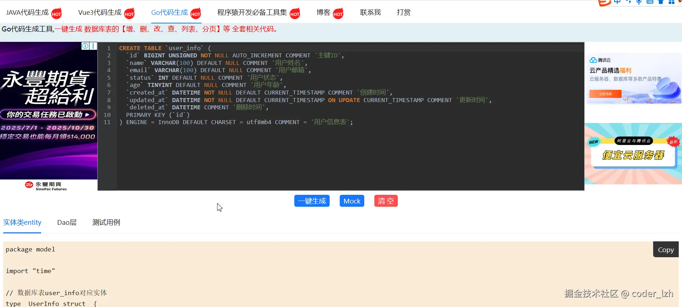Go to the 博客 nav item

[324, 13]
